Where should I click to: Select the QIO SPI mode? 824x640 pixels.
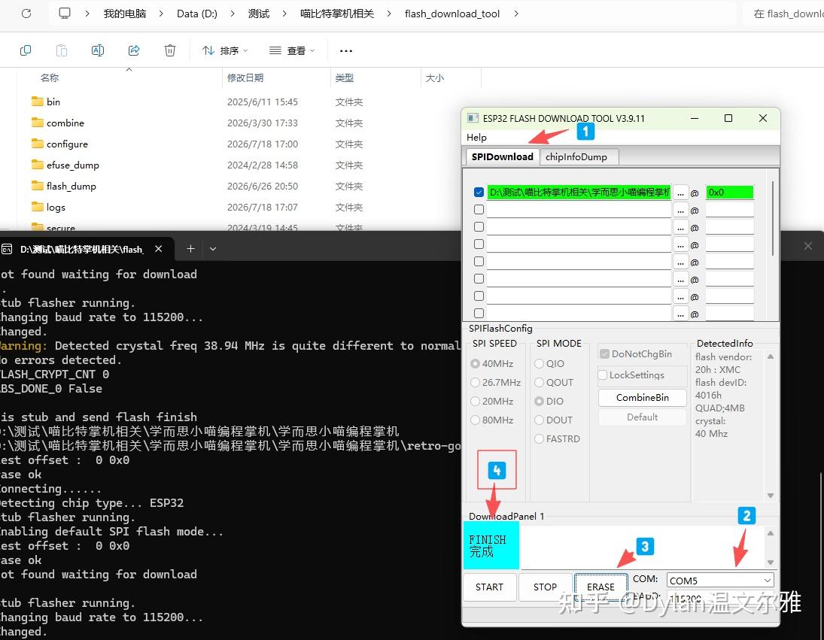pos(539,363)
